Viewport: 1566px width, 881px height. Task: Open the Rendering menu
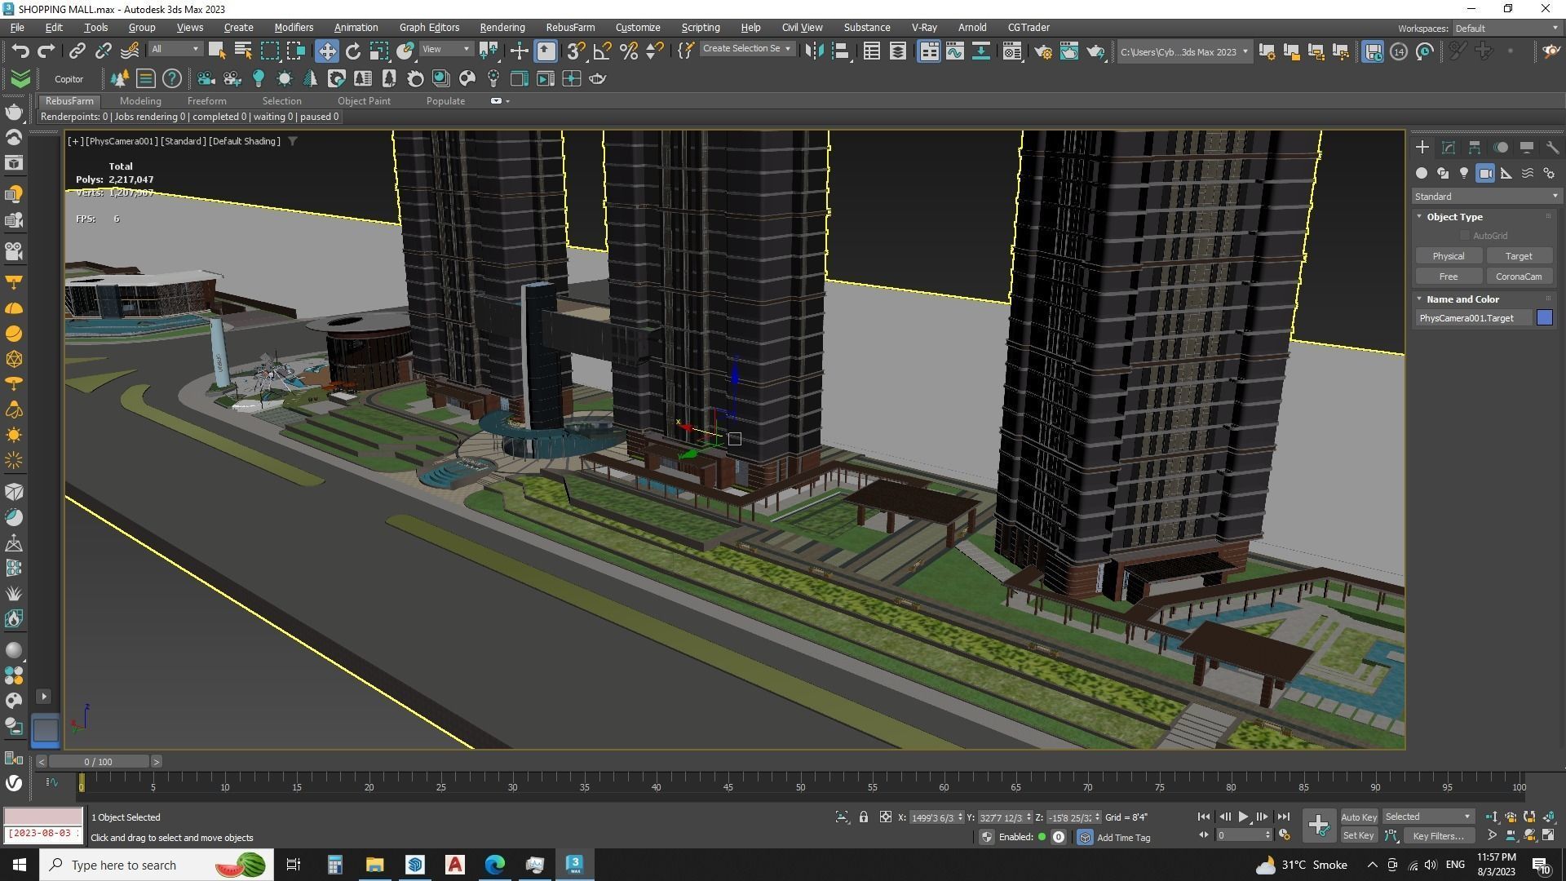coord(502,28)
